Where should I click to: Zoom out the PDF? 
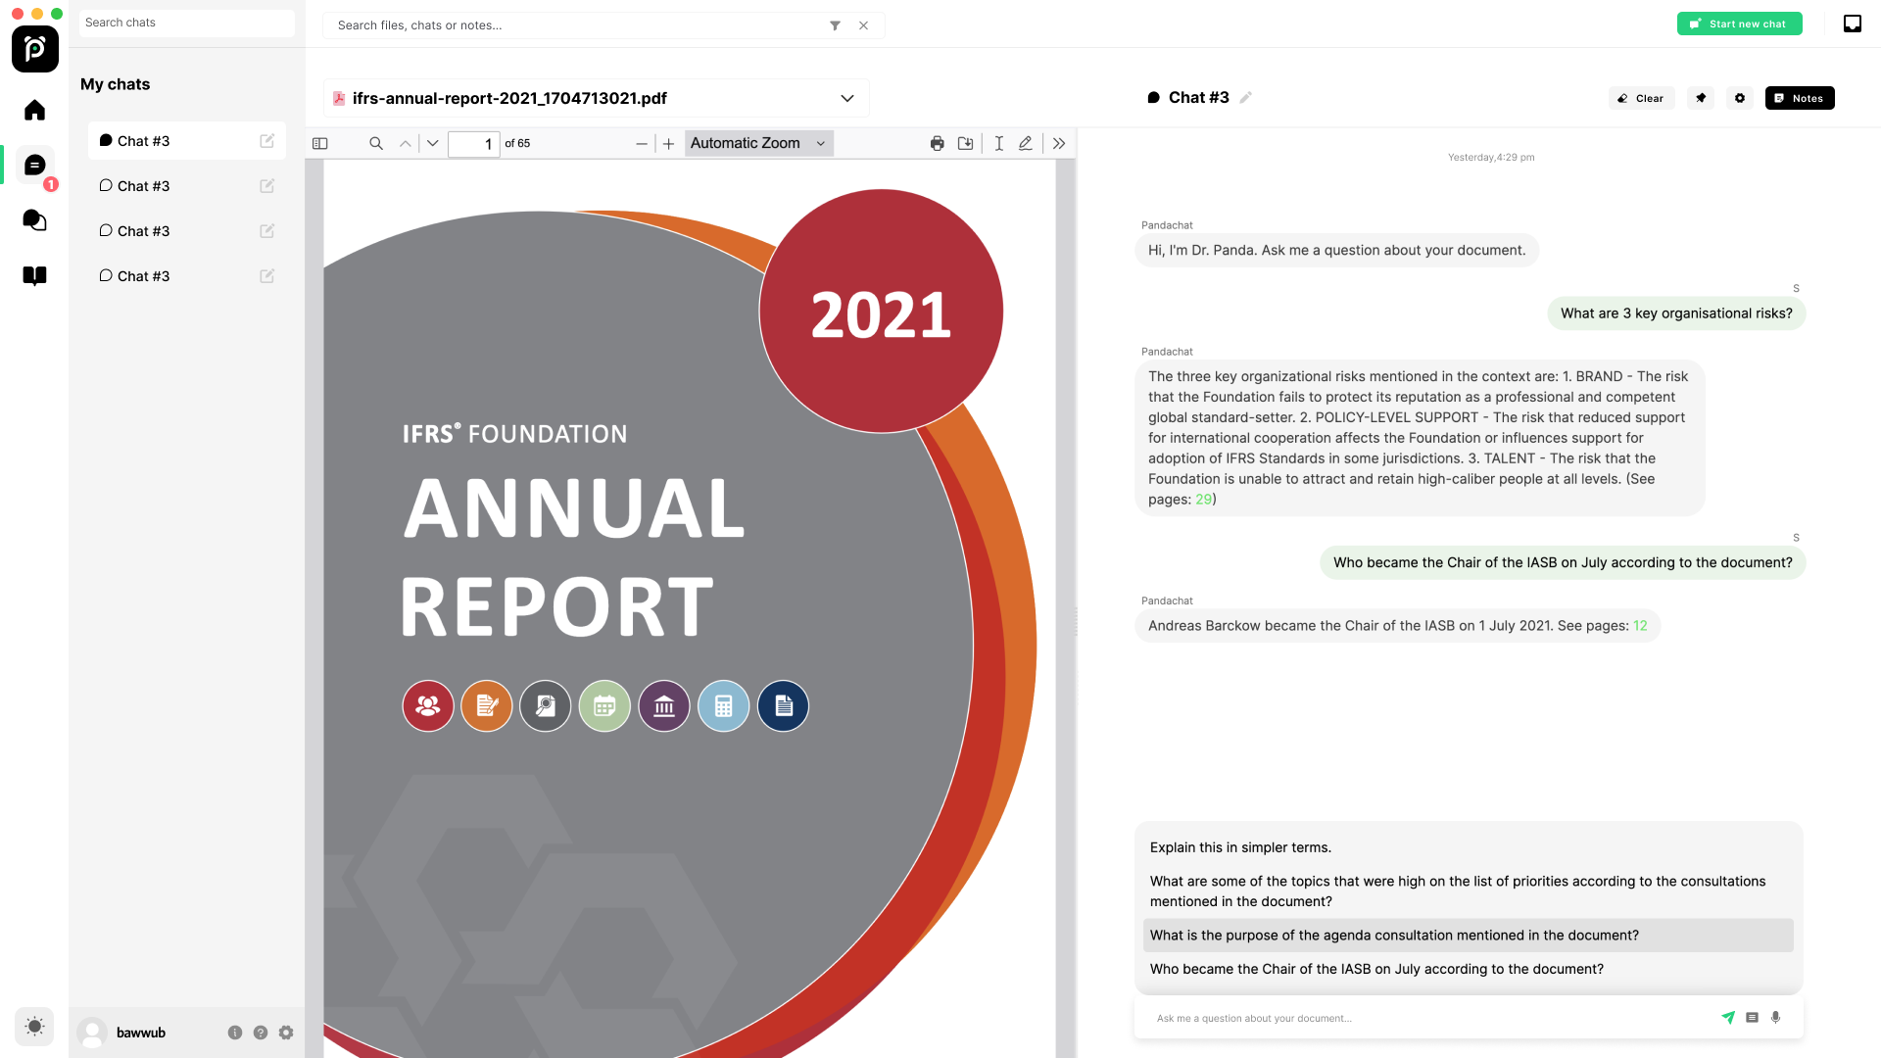(642, 144)
